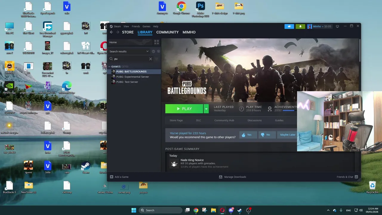Open Chrome from the taskbar
Screen dimensions: 382x215
196,210
